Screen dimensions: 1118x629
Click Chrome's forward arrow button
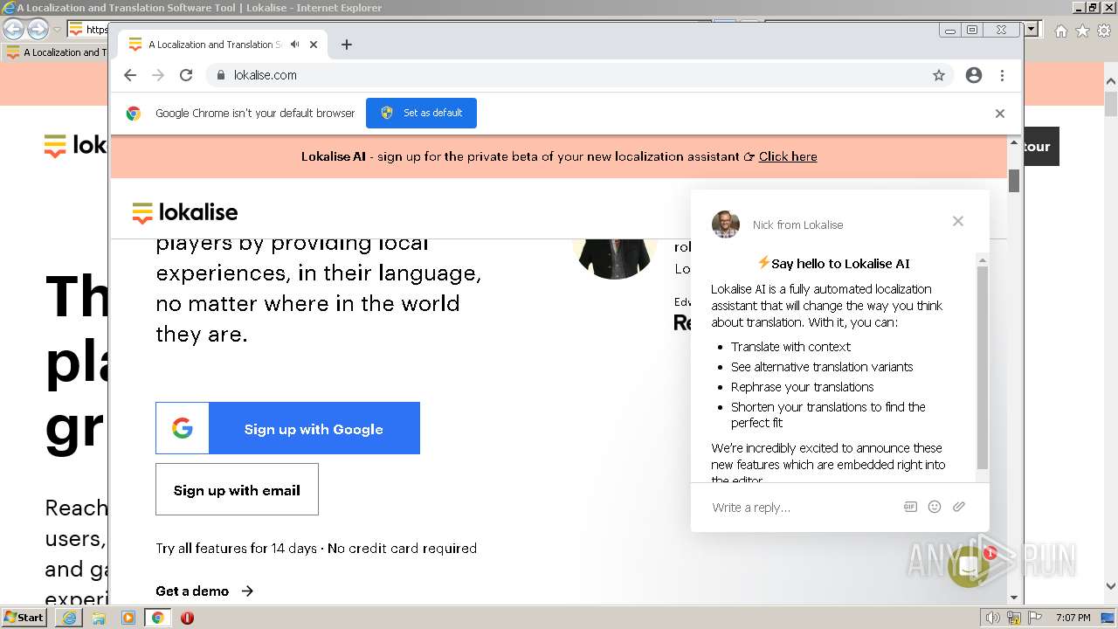tap(158, 75)
